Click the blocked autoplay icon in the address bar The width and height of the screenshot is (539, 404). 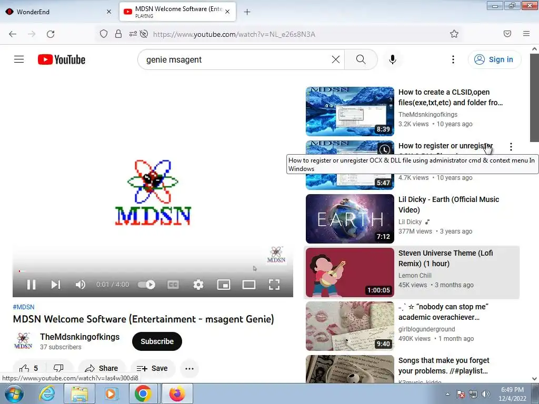144,34
